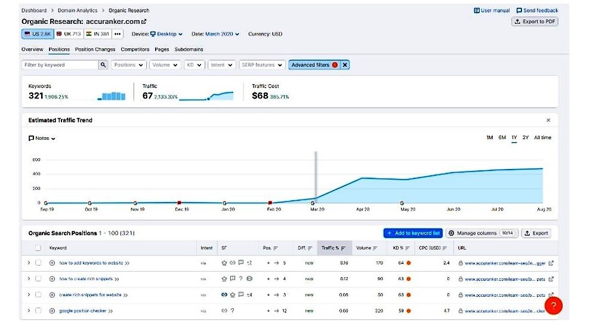Switch to the Competitors tab
The image size is (593, 323).
click(135, 49)
